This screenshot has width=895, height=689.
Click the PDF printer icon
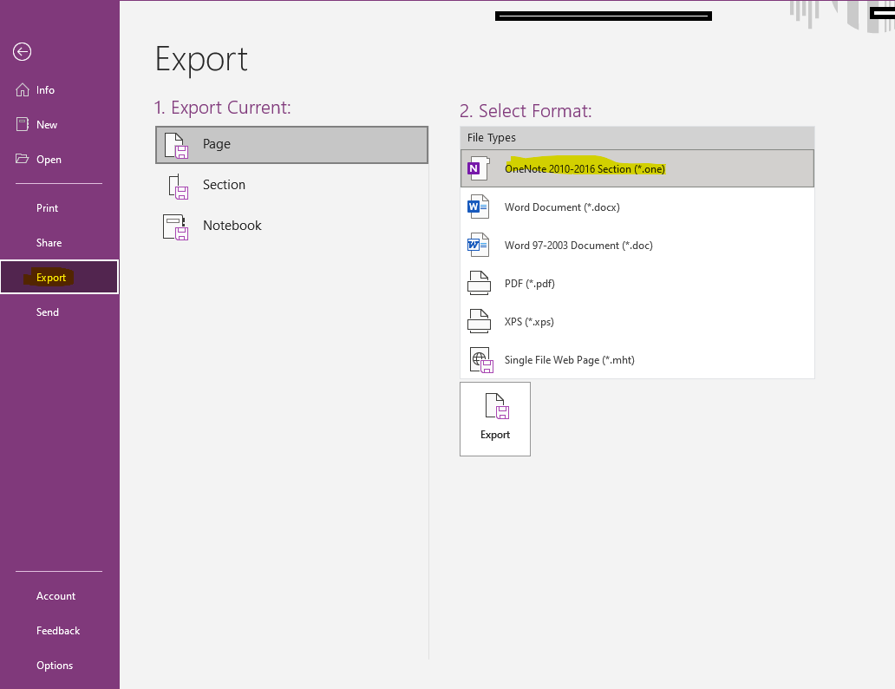479,284
